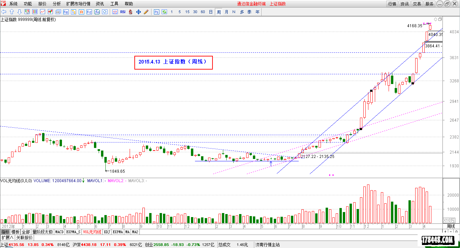Click the arrow next to VOLUME value
This screenshot has height=248, width=460.
point(84,180)
